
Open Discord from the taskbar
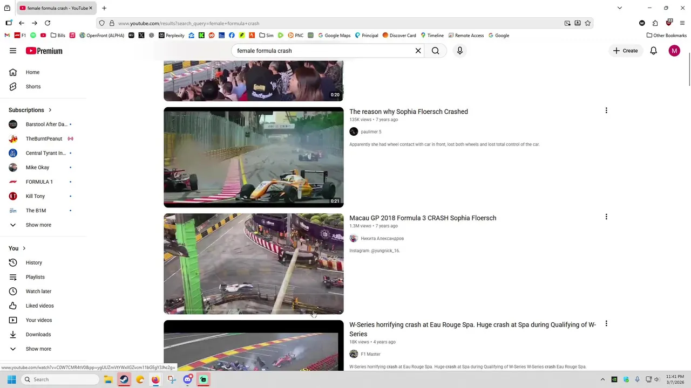click(187, 379)
